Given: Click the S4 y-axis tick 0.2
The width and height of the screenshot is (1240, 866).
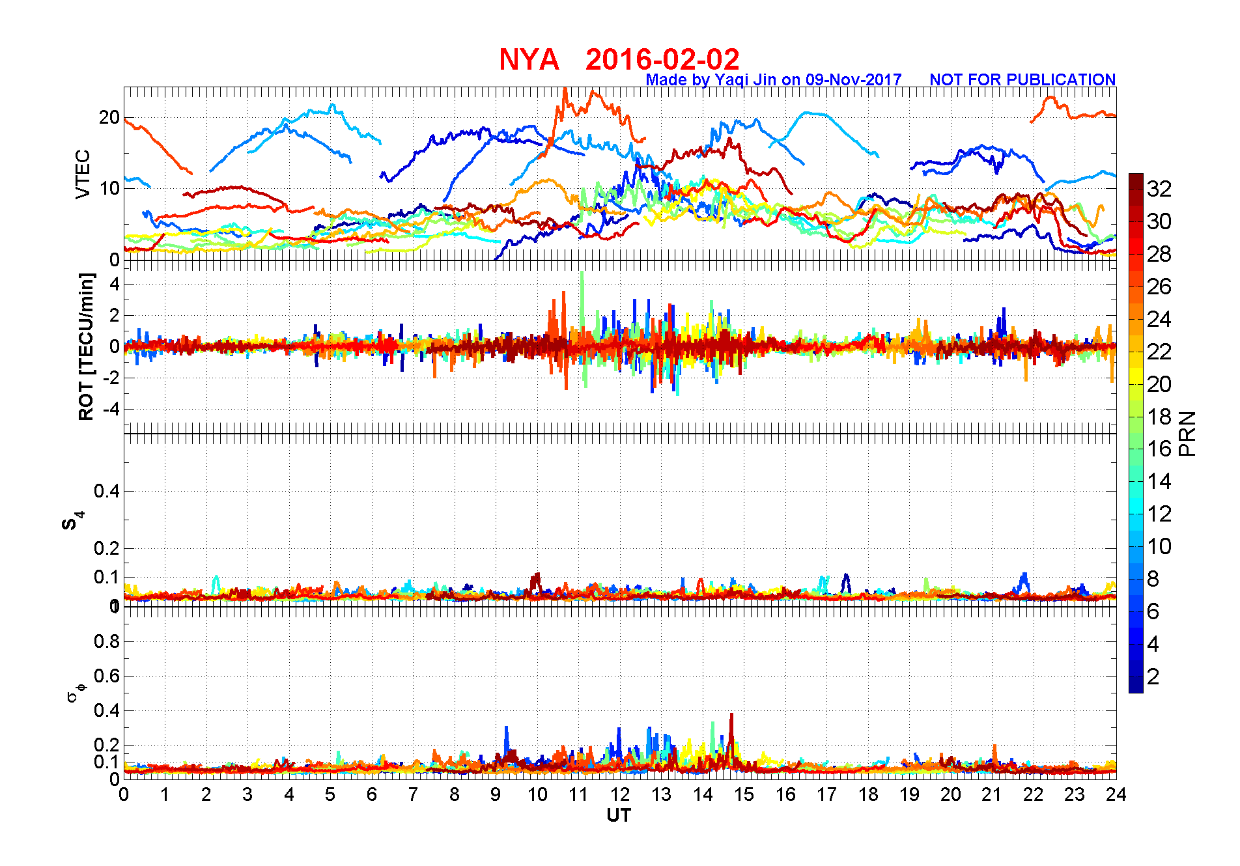Looking at the screenshot, I should click(x=107, y=548).
